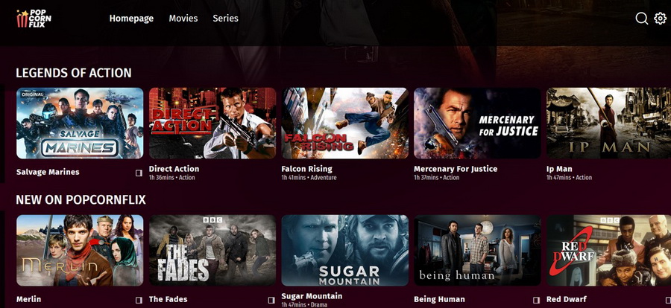Image resolution: width=671 pixels, height=308 pixels.
Task: Switch to the Series tab
Action: 225,19
